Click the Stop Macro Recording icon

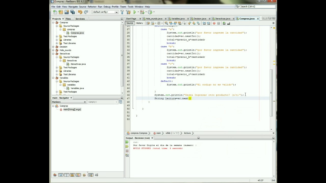coord(219,23)
